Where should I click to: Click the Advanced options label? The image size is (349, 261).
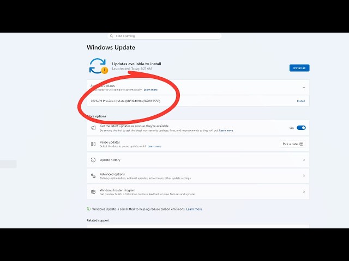112,174
